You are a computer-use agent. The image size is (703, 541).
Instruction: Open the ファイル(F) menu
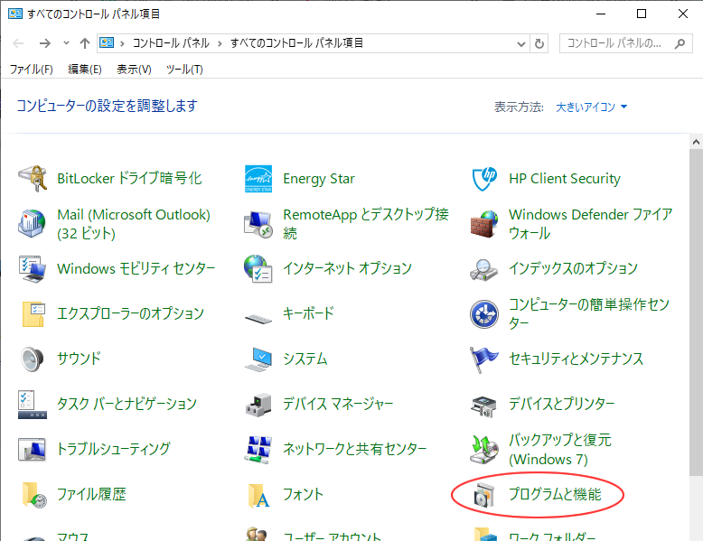click(x=32, y=70)
